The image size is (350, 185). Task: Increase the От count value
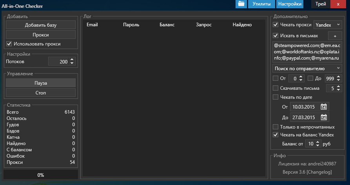(x=301, y=76)
